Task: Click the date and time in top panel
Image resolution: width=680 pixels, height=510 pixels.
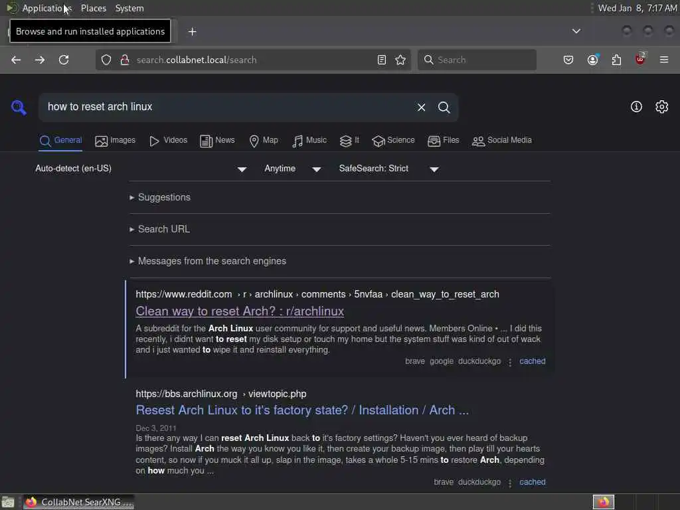Action: point(637,8)
